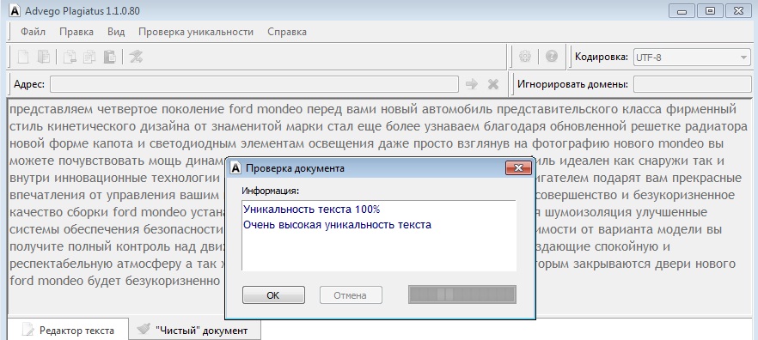Click the Кодировка label

click(602, 57)
